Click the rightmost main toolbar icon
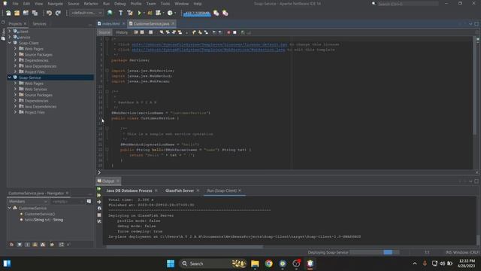Screen dimensions: 481x271 (225, 13)
